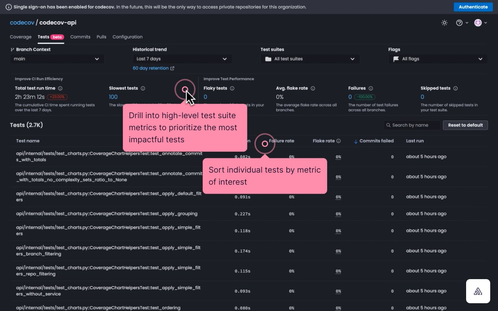The width and height of the screenshot is (498, 311).
Task: Open the 60 day retention link
Action: pos(153,68)
